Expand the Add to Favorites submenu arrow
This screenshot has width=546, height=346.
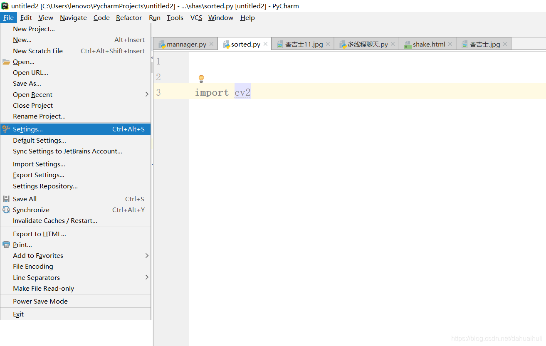[x=147, y=255]
